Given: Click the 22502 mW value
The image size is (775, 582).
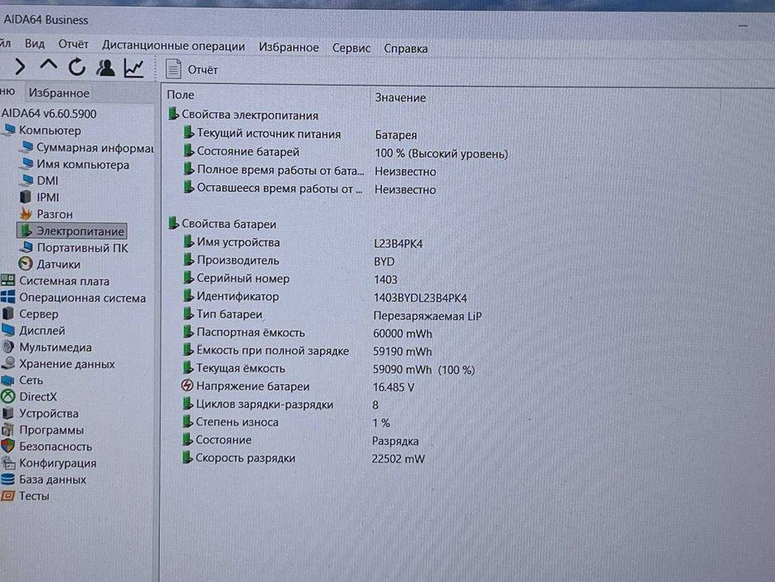Looking at the screenshot, I should pyautogui.click(x=398, y=459).
